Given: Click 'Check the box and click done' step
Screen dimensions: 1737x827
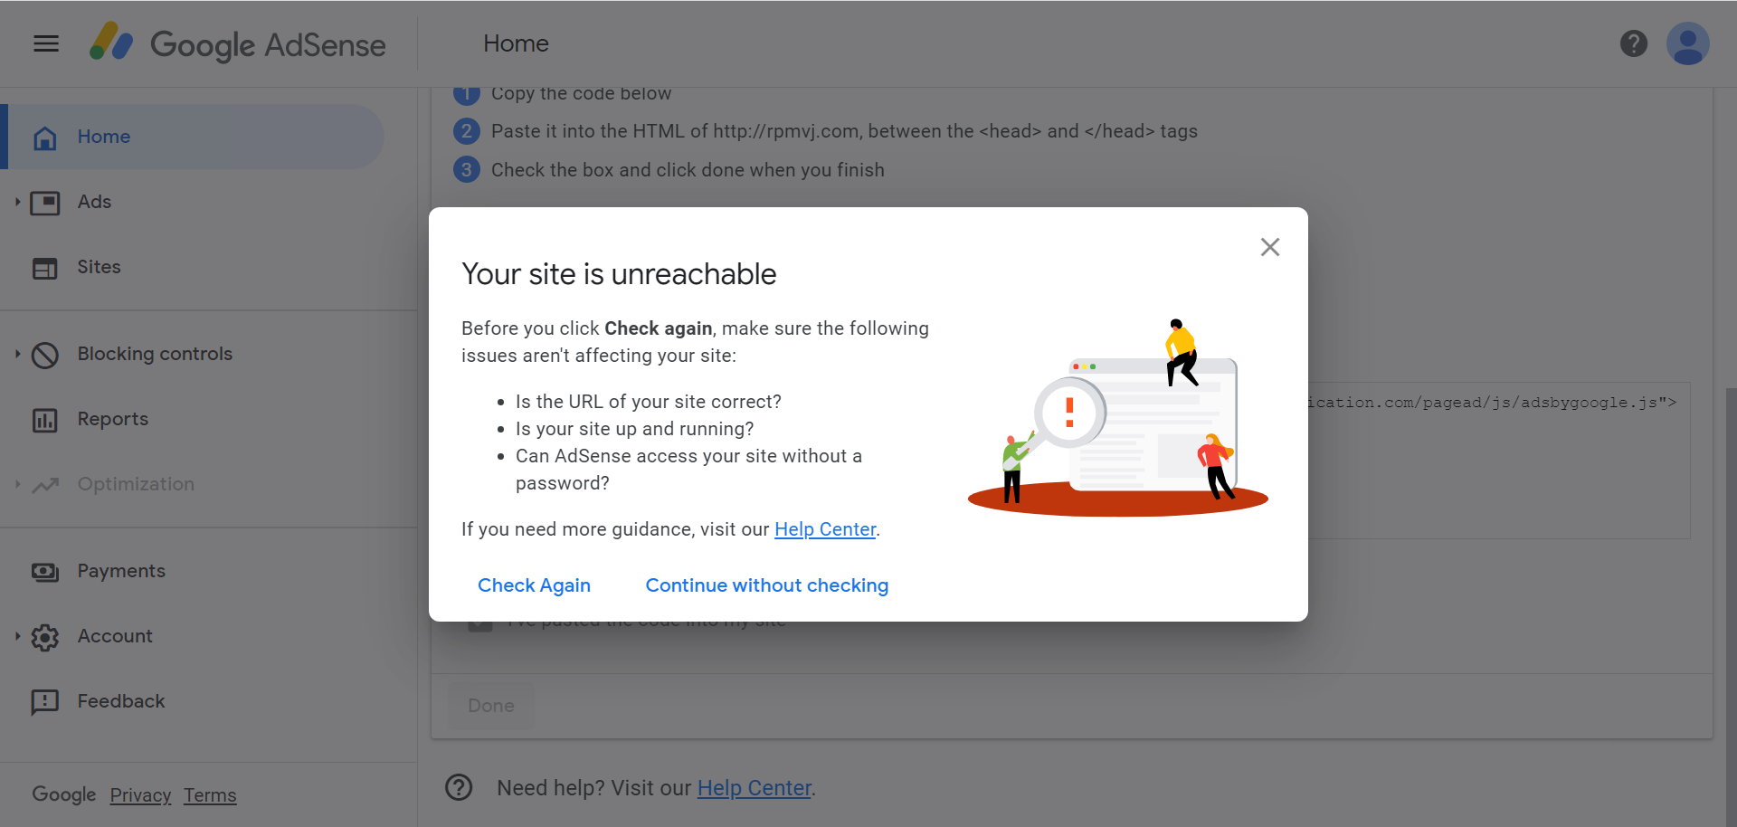Looking at the screenshot, I should point(688,170).
